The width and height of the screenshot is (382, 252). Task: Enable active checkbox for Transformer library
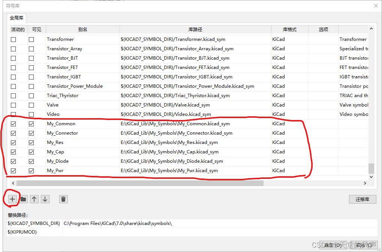click(13, 39)
